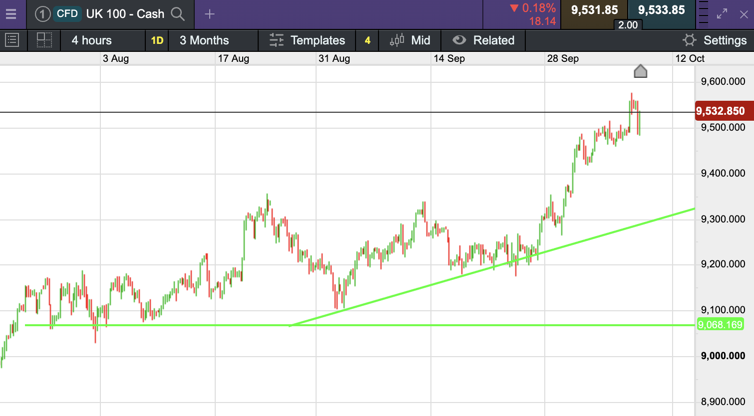Click the sell price 9,531.85
754x416 pixels.
(594, 10)
